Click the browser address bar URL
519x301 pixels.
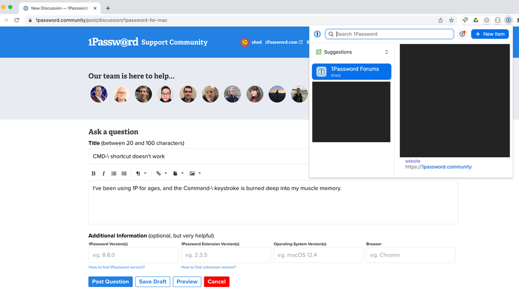pos(101,20)
